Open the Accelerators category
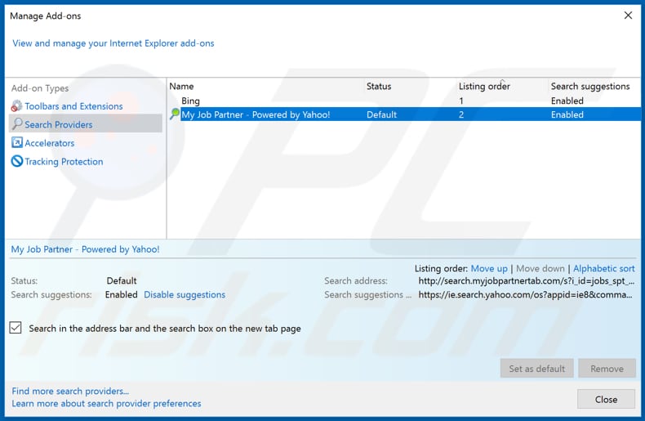This screenshot has width=645, height=421. pos(49,143)
